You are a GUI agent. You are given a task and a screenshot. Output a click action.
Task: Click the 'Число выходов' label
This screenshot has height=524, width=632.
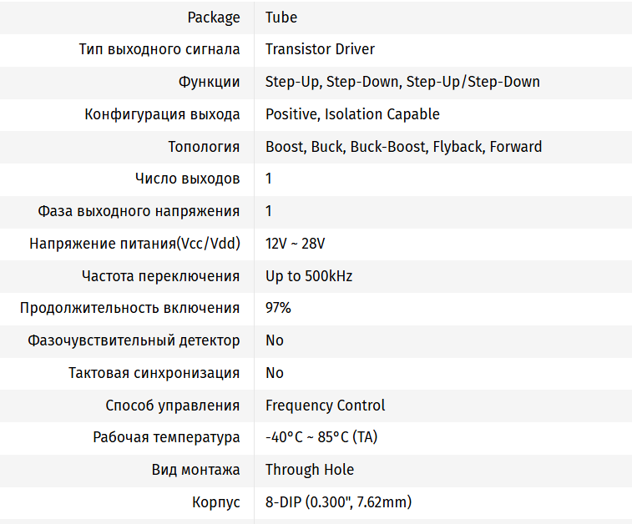coord(187,179)
